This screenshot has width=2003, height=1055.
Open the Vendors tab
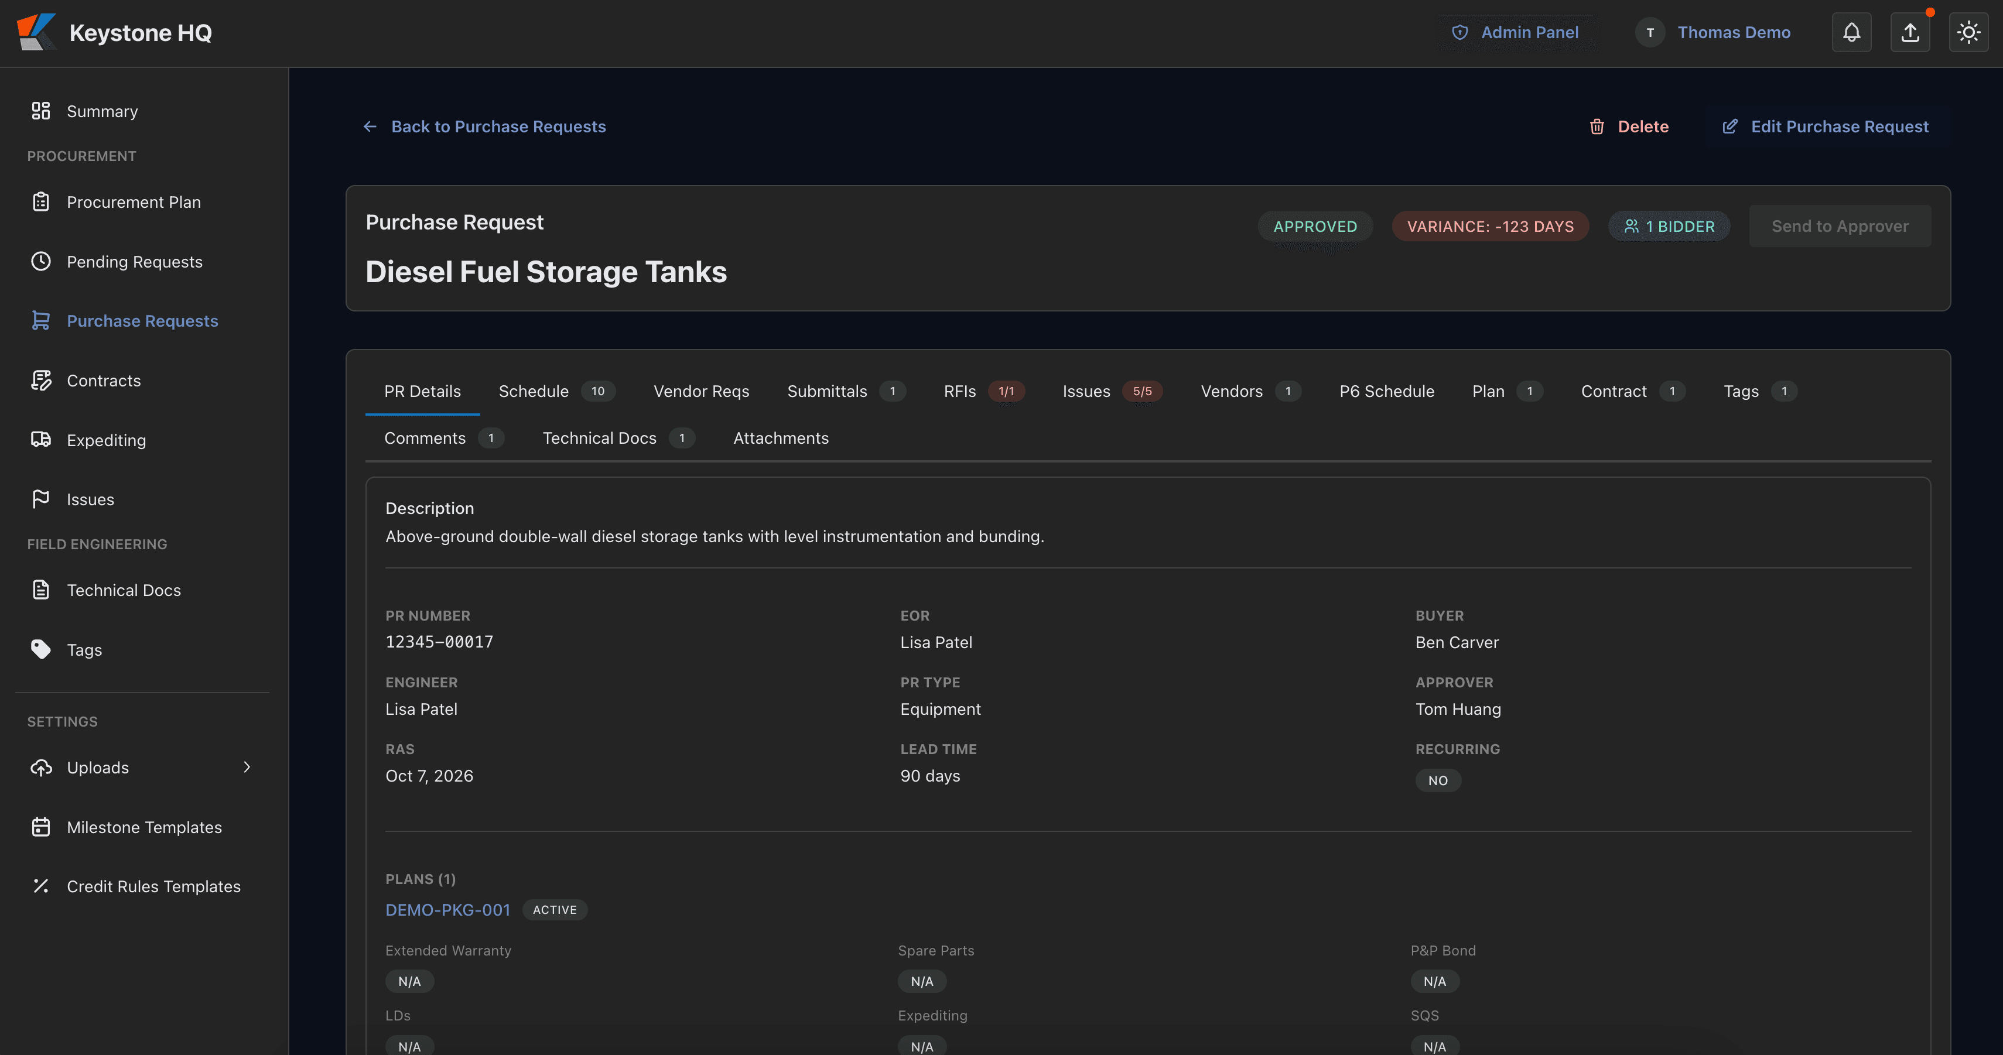coord(1250,391)
